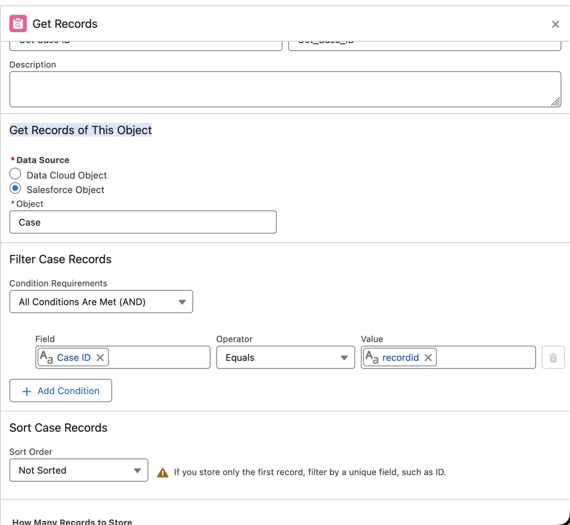This screenshot has height=525, width=570.
Task: Click the text type icon beside recordid
Action: pos(372,357)
